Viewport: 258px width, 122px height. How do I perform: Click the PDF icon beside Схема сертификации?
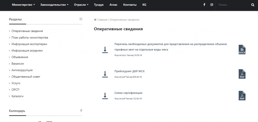[x=242, y=96]
